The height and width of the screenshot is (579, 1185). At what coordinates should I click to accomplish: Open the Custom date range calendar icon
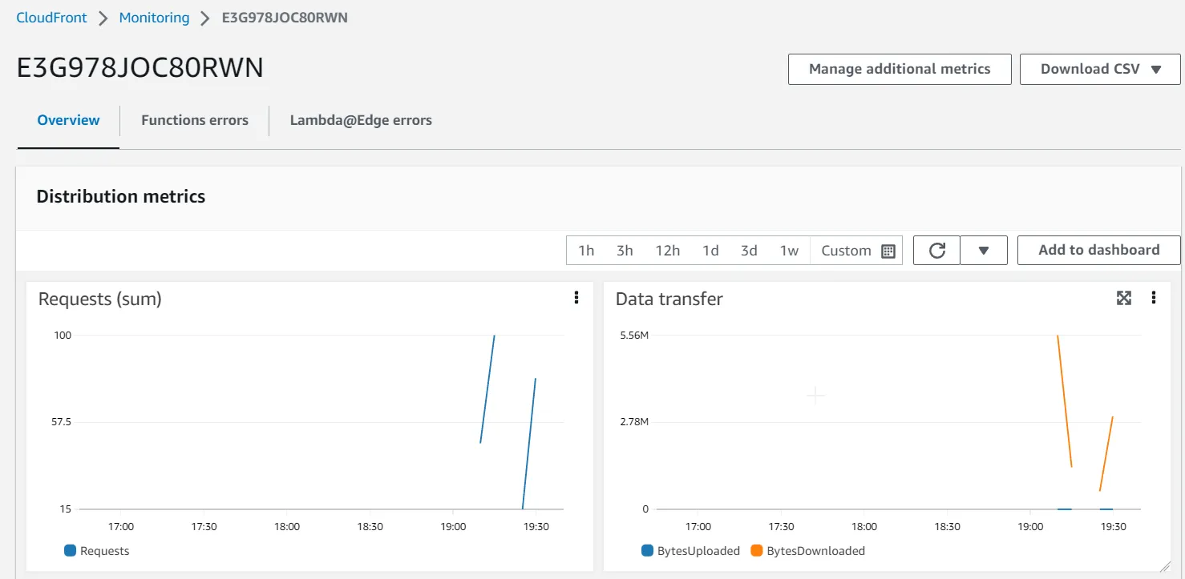(x=888, y=250)
